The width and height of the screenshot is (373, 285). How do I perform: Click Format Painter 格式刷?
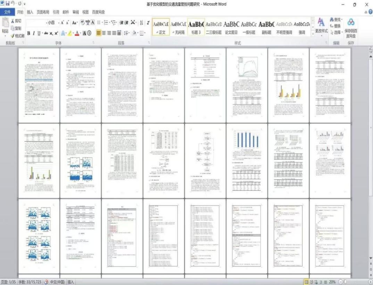click(18, 36)
